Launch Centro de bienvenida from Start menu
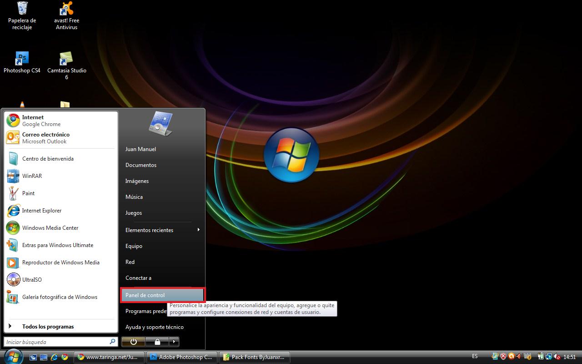The width and height of the screenshot is (582, 364). click(61, 159)
